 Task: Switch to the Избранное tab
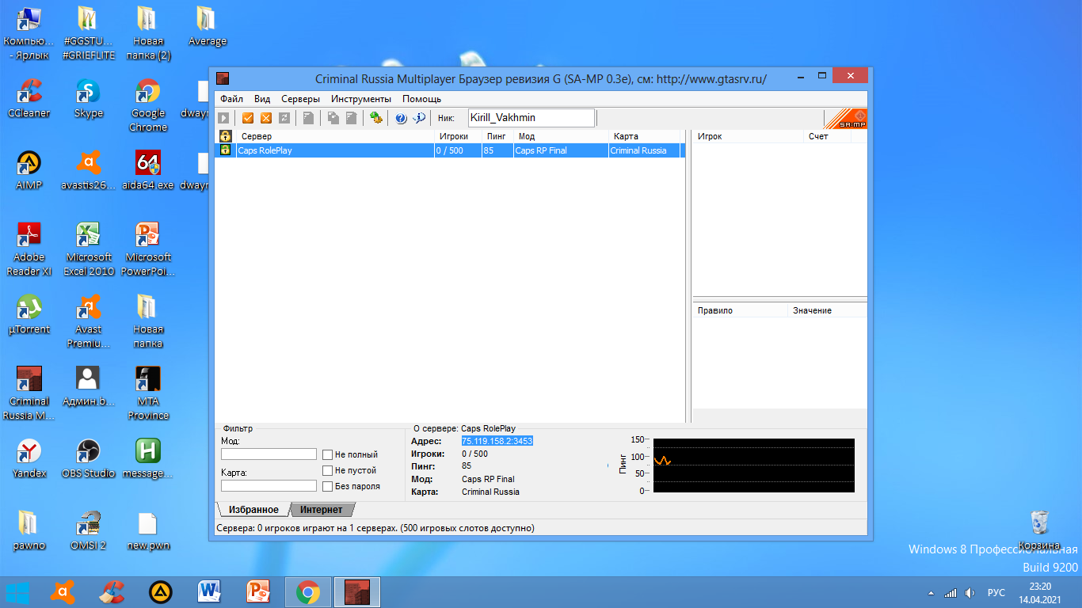(x=253, y=510)
